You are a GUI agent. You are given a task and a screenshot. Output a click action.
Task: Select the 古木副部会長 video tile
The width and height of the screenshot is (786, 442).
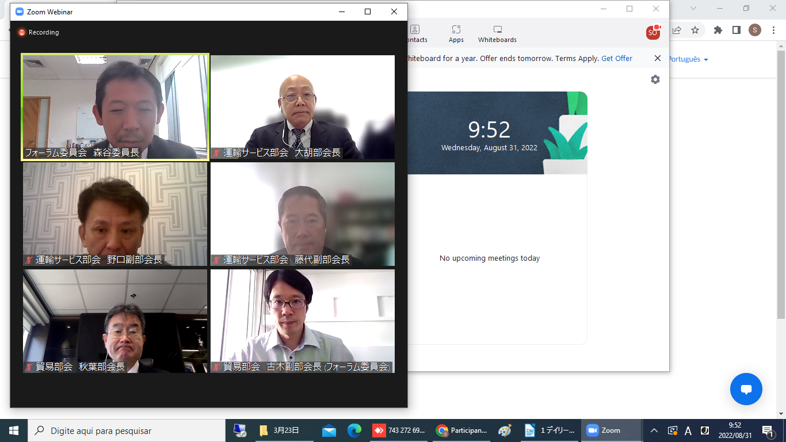(303, 321)
